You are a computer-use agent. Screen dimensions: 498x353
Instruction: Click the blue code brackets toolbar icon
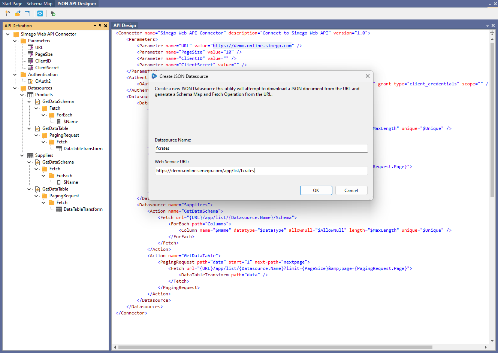40,13
